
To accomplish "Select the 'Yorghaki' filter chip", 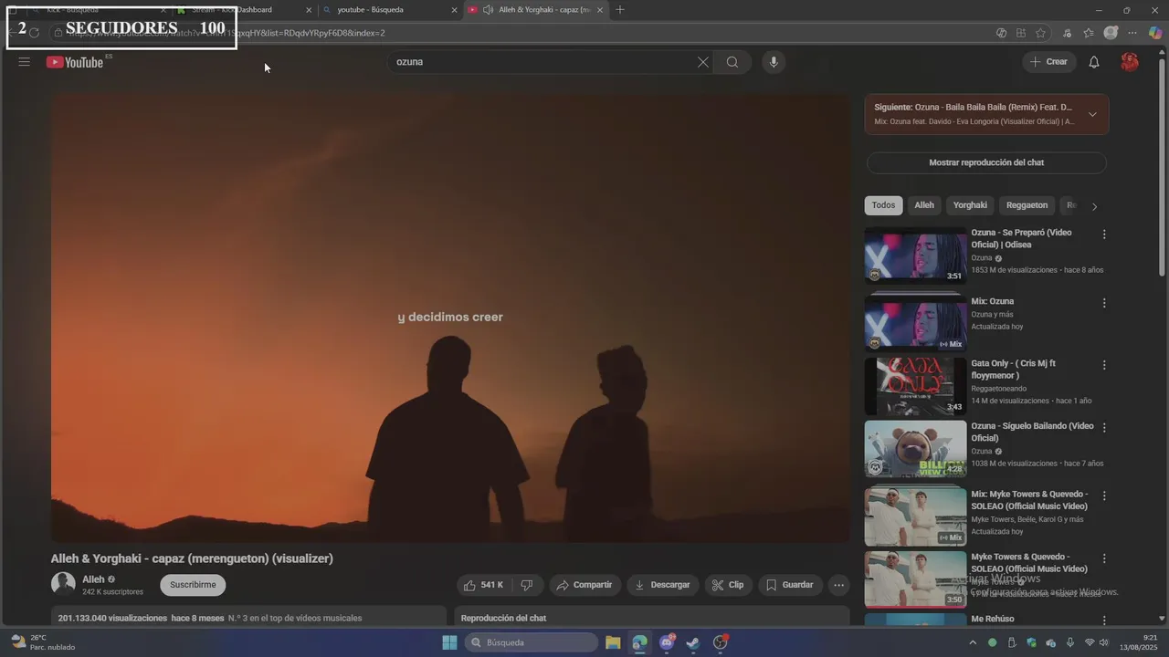I will [970, 205].
